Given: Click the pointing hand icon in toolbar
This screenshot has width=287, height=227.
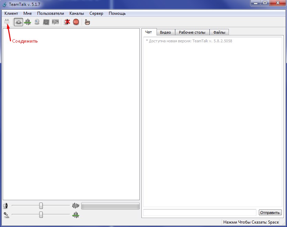Looking at the screenshot, I should pyautogui.click(x=87, y=22).
